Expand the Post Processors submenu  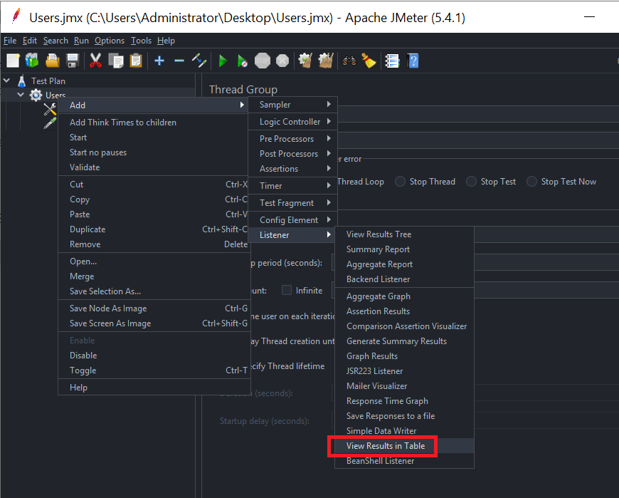[x=293, y=154]
